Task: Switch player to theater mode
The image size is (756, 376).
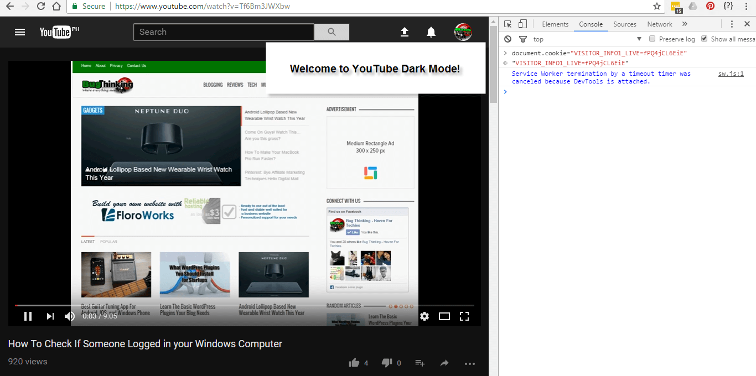Action: 444,316
